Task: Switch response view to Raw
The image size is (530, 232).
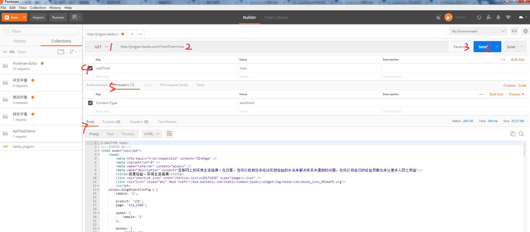Action: click(x=110, y=134)
